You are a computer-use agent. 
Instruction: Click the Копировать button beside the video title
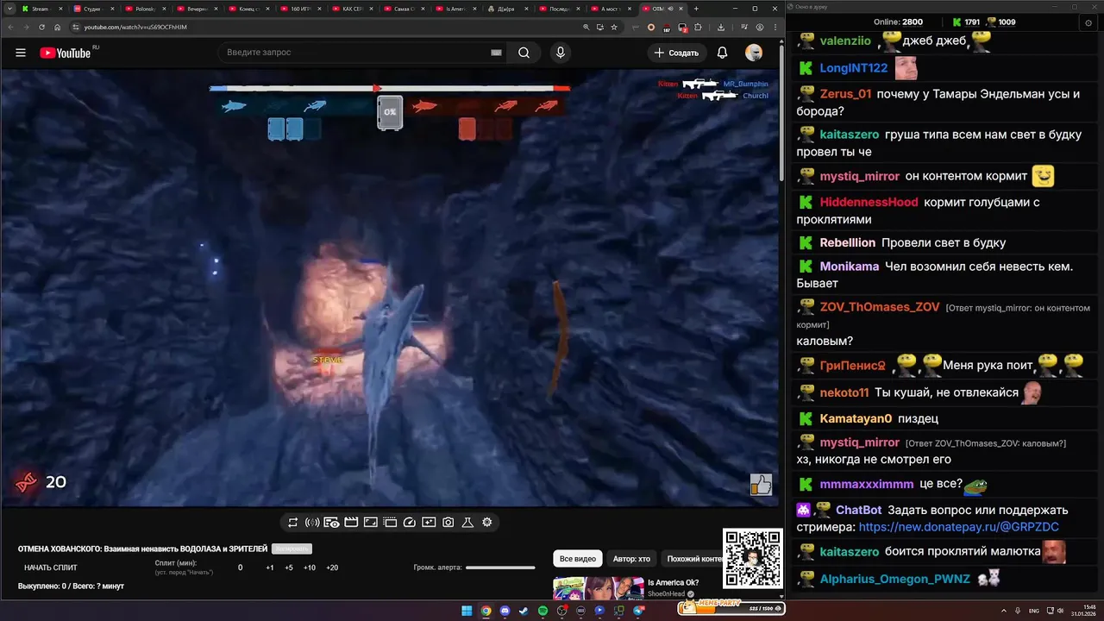pos(292,549)
